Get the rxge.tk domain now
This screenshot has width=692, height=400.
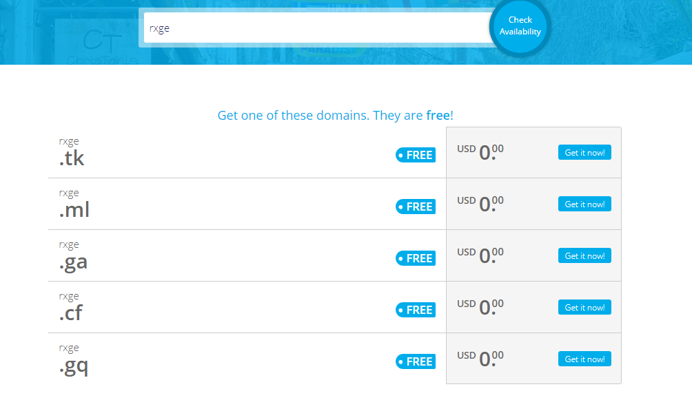click(584, 152)
